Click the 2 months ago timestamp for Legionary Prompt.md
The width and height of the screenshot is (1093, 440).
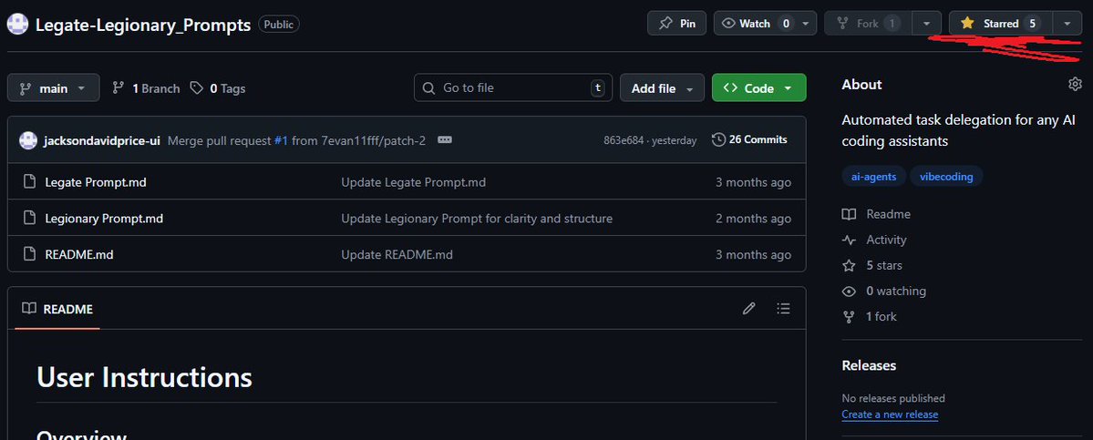pyautogui.click(x=753, y=219)
